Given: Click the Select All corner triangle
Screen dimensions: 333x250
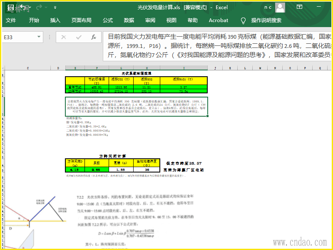Looking at the screenshot, I should click(3, 68).
